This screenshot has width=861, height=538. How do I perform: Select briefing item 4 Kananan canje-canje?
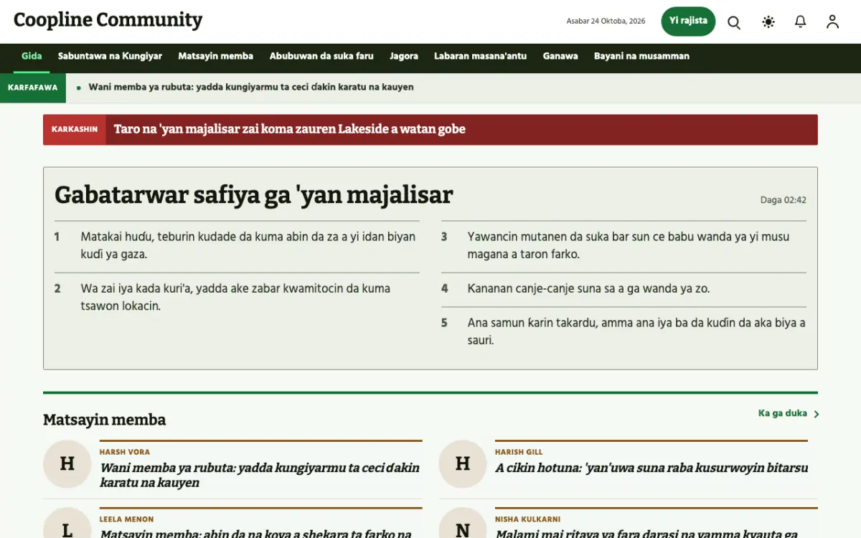coord(624,288)
